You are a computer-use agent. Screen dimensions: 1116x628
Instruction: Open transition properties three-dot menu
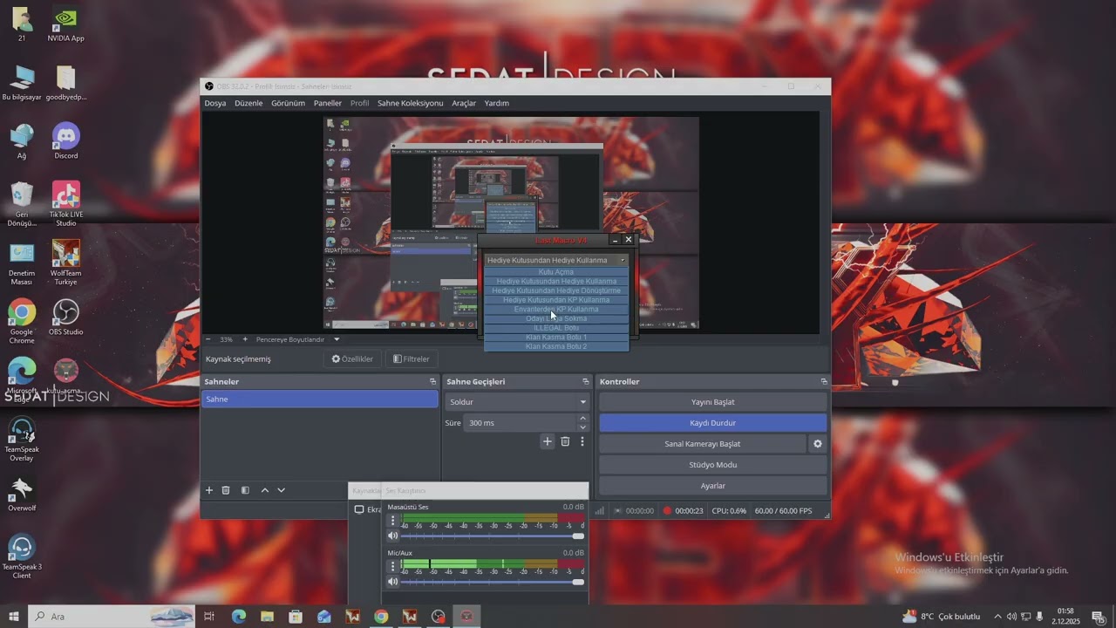[582, 441]
